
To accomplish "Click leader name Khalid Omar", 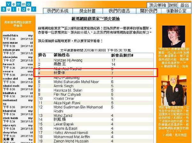I will click(64, 99).
